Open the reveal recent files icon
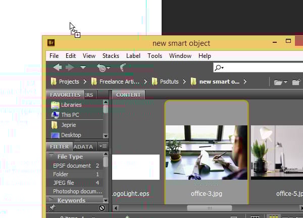This screenshot has width=303, height=218. (x=103, y=67)
